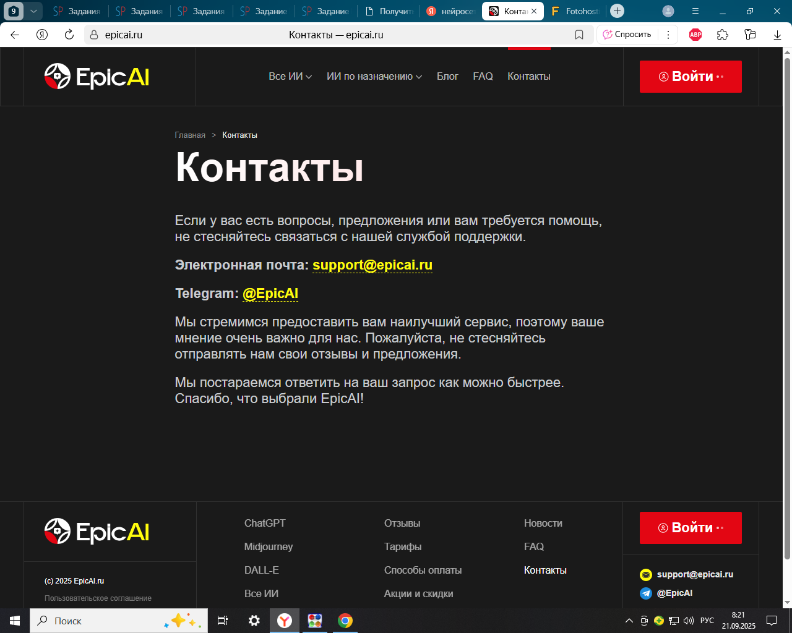
Task: Reload the page
Action: click(x=69, y=35)
